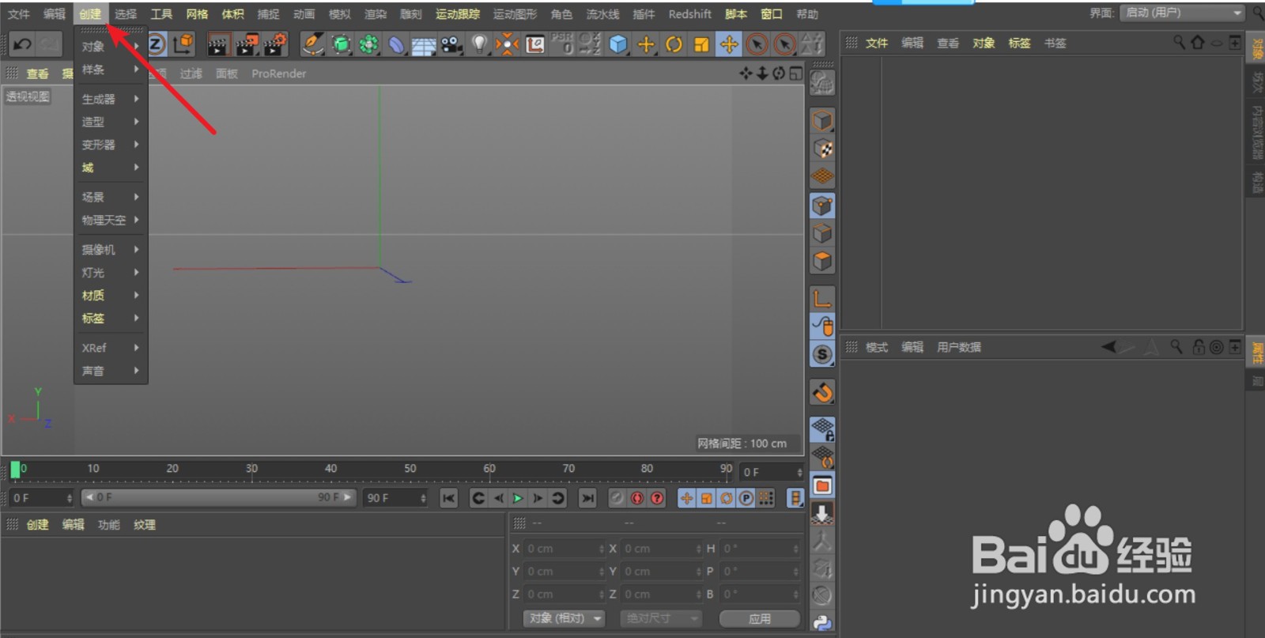Click the Play Forward green button
This screenshot has height=638, width=1265.
(518, 498)
